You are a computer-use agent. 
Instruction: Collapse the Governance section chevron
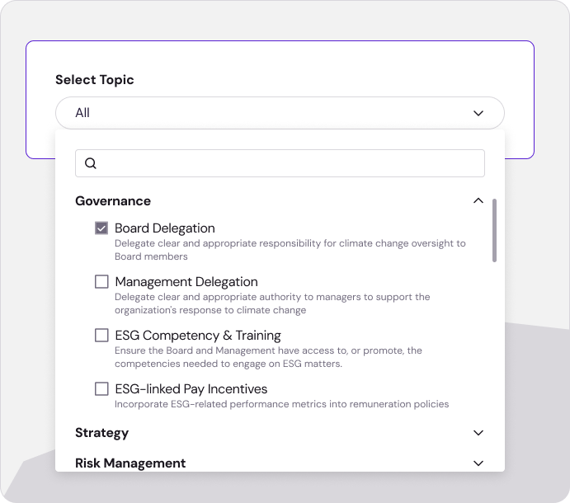tap(478, 200)
